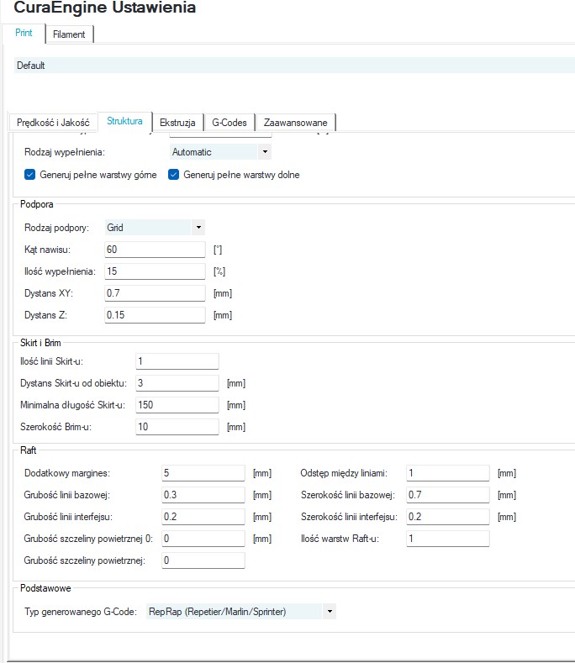Uncheck Generuj pełne warstwy dolne checkbox
Screen dimensions: 575x663
(173, 175)
